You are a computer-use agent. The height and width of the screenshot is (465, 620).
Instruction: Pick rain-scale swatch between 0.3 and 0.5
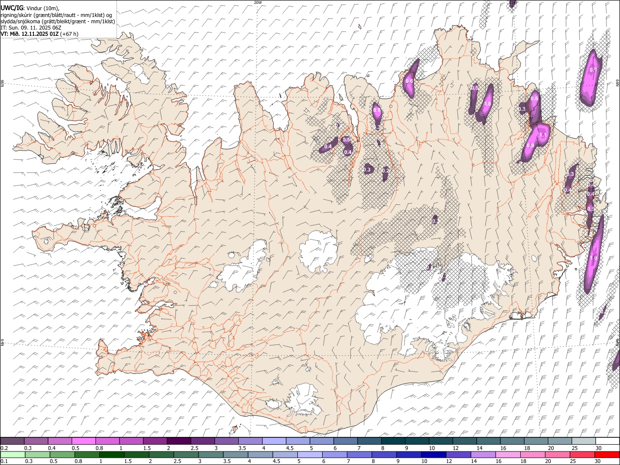(37, 454)
